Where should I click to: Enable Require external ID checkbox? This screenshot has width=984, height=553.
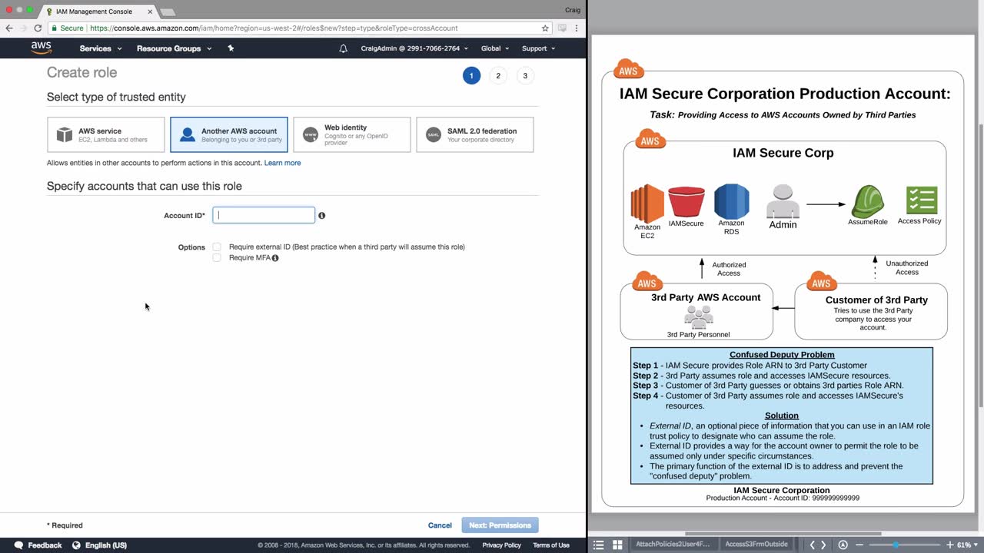click(217, 247)
